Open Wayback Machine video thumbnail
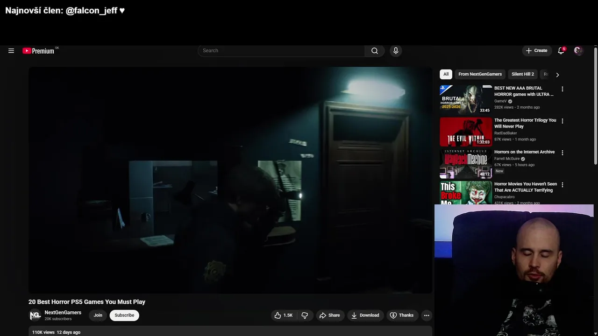The height and width of the screenshot is (336, 598). click(x=465, y=163)
